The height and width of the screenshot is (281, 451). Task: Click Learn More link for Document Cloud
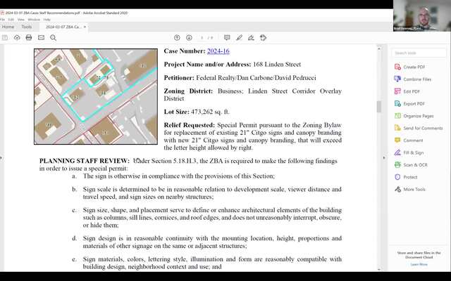419,264
